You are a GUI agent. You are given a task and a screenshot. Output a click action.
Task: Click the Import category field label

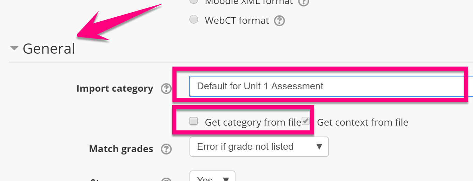click(115, 89)
